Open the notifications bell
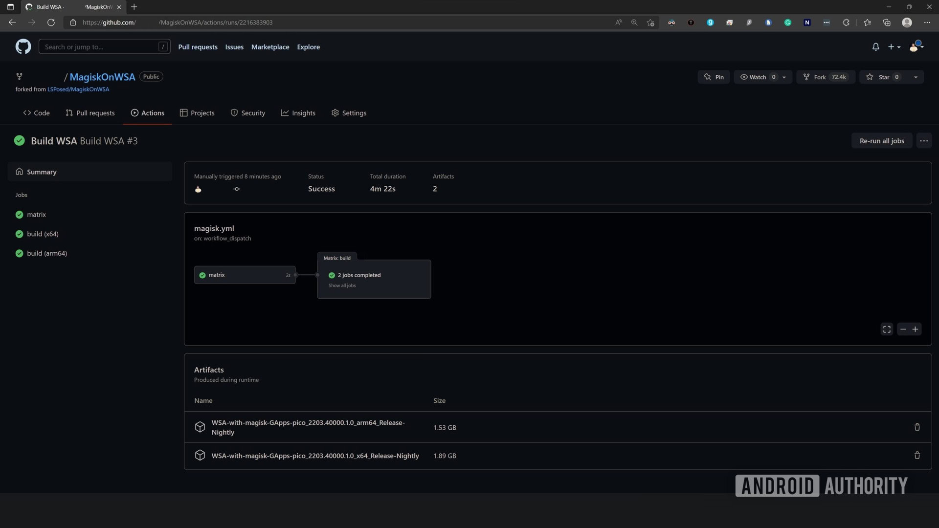The height and width of the screenshot is (528, 939). [875, 47]
